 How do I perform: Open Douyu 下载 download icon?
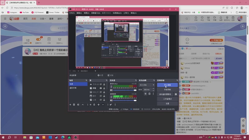point(208,18)
